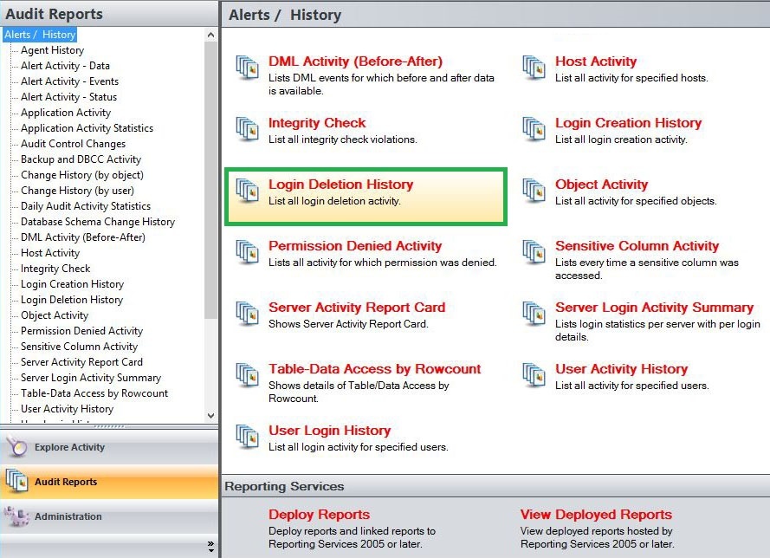
Task: Open the Login Deletion History report heading link
Action: coord(340,185)
